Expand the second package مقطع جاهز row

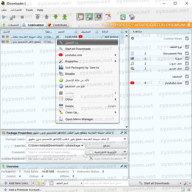click(x=3, y=42)
